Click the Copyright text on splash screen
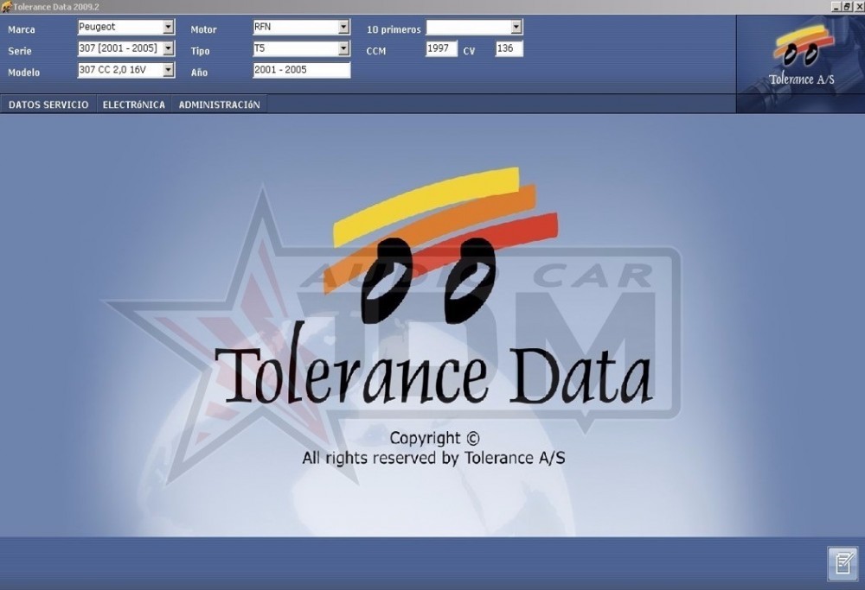865x590 pixels. [x=435, y=438]
